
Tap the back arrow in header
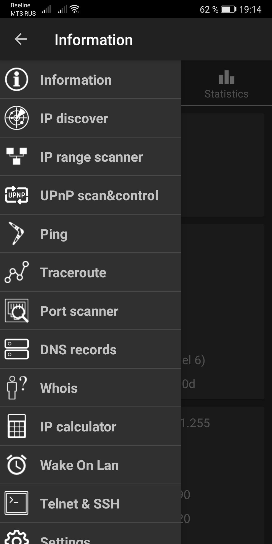[21, 39]
